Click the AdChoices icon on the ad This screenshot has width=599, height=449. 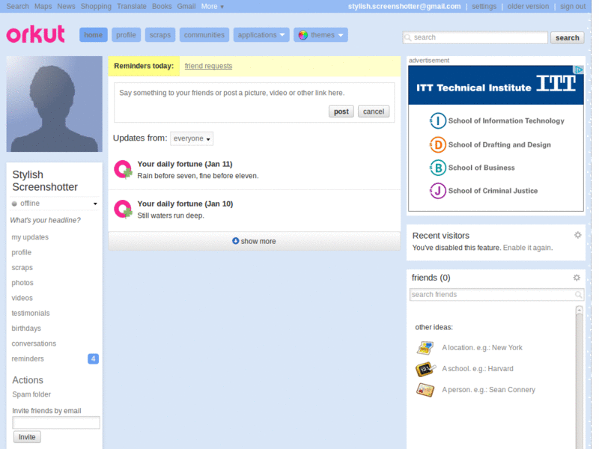click(578, 70)
